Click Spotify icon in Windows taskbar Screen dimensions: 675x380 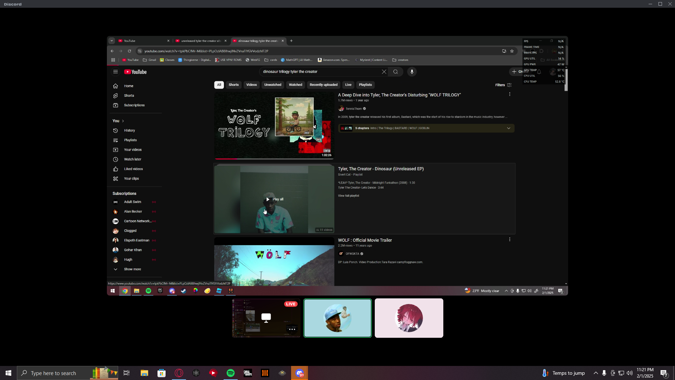[231, 373]
